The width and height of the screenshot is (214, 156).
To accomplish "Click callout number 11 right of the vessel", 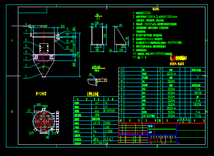I will pos(67,41).
